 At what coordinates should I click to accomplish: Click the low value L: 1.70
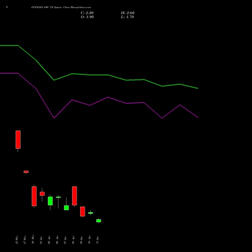[x=128, y=17]
